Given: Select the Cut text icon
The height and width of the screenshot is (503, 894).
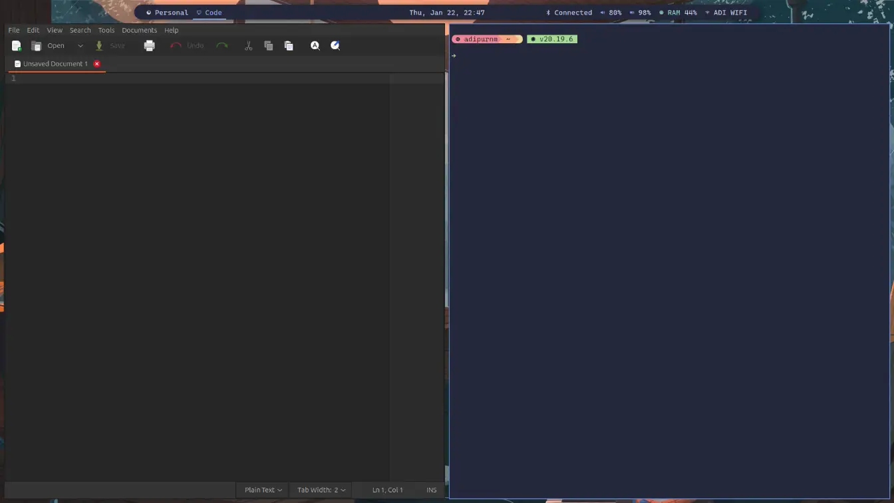Looking at the screenshot, I should pyautogui.click(x=248, y=45).
